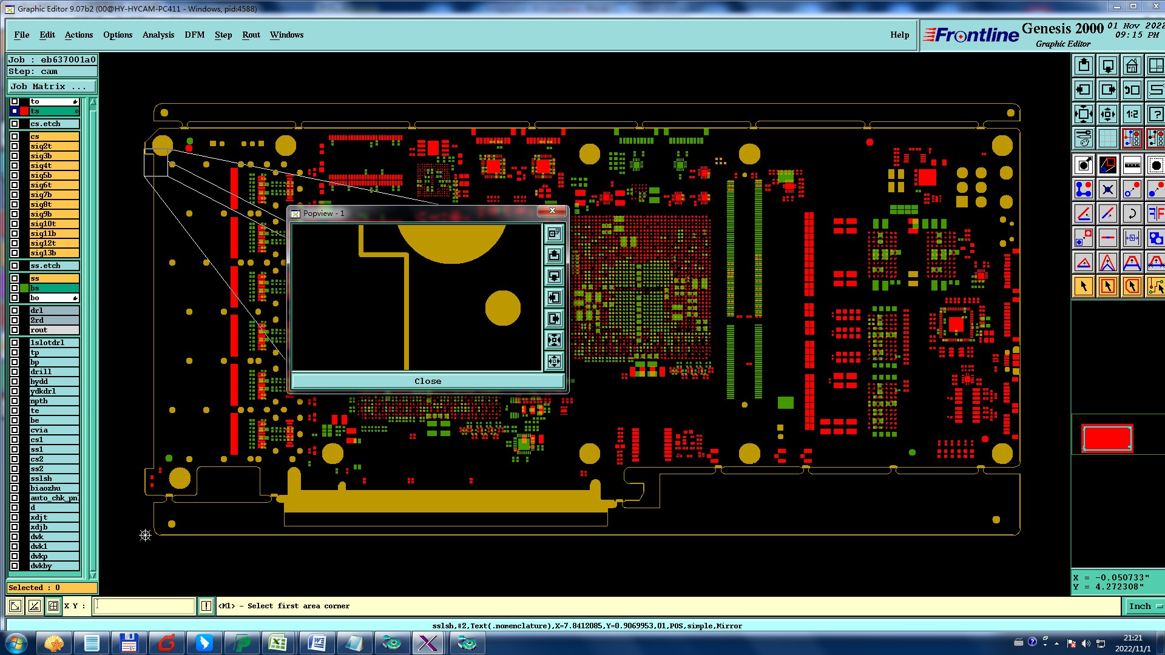Click the grid display icon
The width and height of the screenshot is (1165, 655).
1107,138
